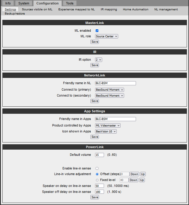Screen dimensions: 189x205
Task: Save the PowerLink settings
Action: [94, 197]
